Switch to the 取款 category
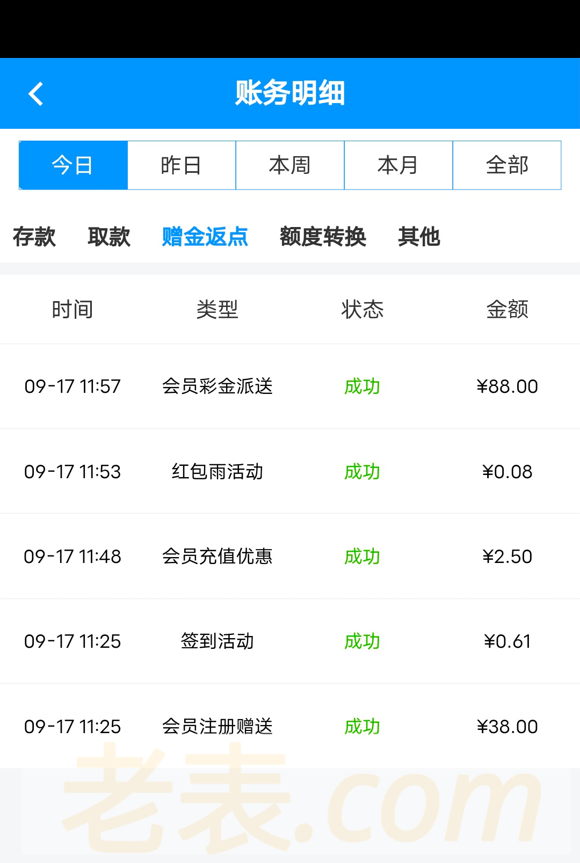 [x=109, y=237]
